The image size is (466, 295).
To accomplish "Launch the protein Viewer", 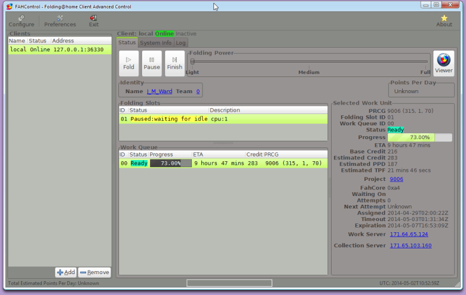I will point(443,63).
